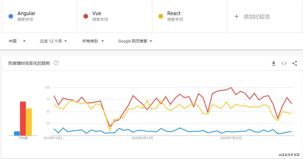Click the blue Angular average bar
303x159 pixels.
(17, 134)
